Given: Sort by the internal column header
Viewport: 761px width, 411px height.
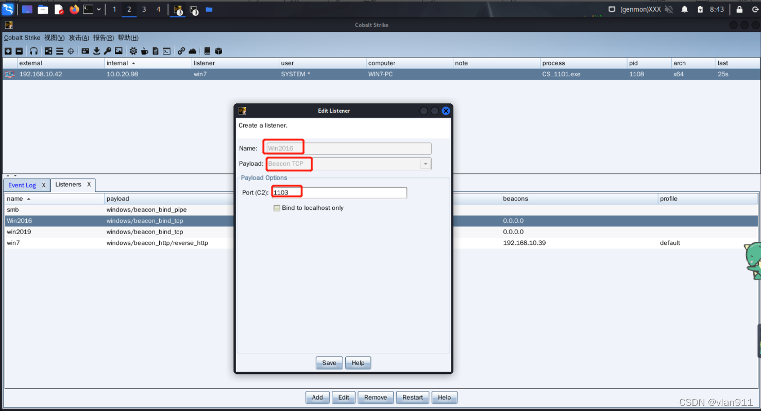Looking at the screenshot, I should [148, 63].
